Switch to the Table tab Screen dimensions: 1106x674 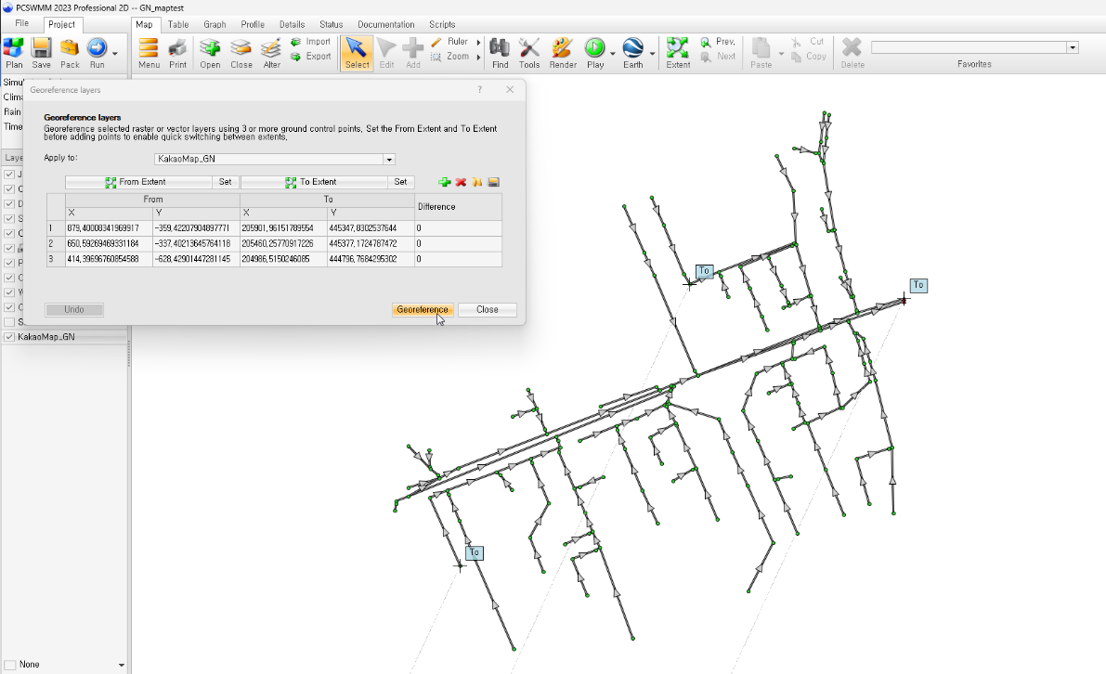point(178,25)
